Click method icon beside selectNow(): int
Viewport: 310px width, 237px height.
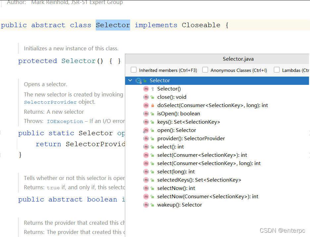click(146, 188)
